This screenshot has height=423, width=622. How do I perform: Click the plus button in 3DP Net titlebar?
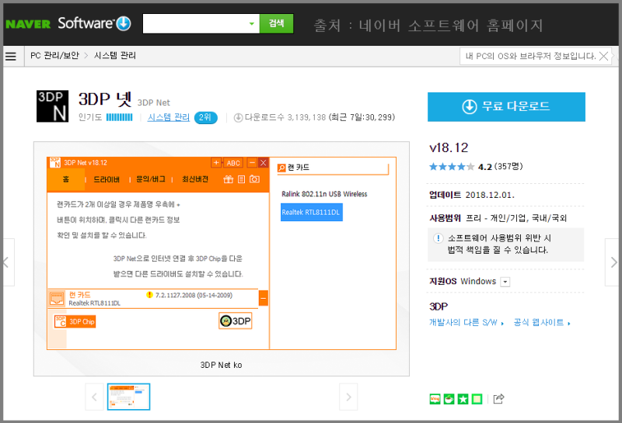point(216,163)
